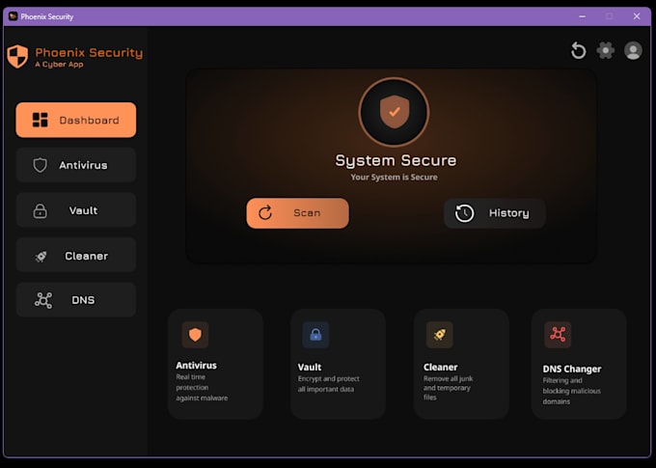The image size is (656, 468).
Task: Click 'Filtering and blocking malicious domains' text
Action: [571, 391]
